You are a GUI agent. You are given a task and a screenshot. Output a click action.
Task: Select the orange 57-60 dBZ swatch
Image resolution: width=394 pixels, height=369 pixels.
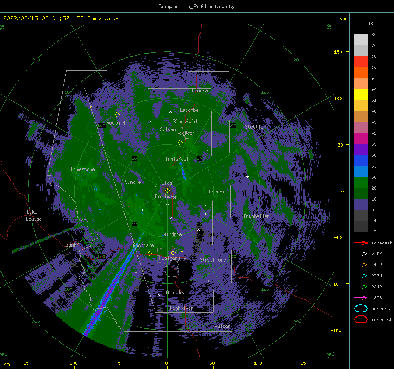point(361,72)
